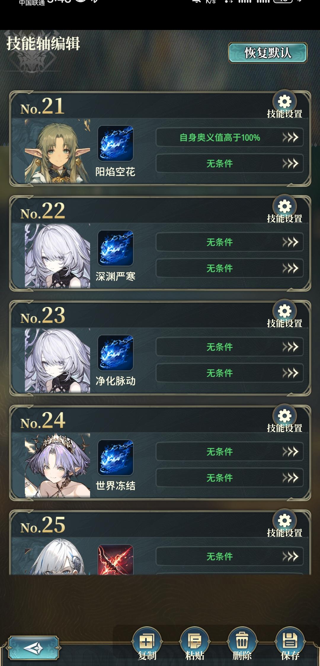Expand the 自身奥义值高于100% condition row
The height and width of the screenshot is (666, 320).
point(230,137)
